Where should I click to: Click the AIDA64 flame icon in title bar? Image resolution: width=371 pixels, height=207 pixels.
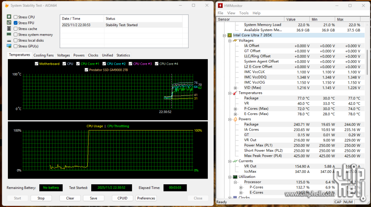point(6,6)
